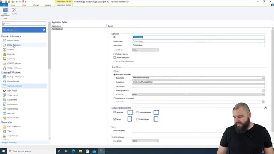Screen dimensions: 274x154
Task: Select the None start point radio
Action: click(x=115, y=71)
